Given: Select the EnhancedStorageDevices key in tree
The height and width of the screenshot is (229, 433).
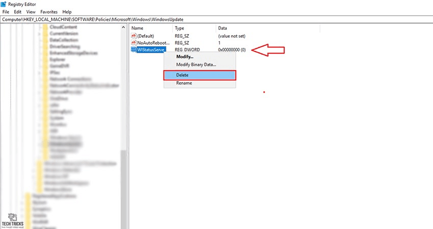Looking at the screenshot, I should click(x=73, y=53).
